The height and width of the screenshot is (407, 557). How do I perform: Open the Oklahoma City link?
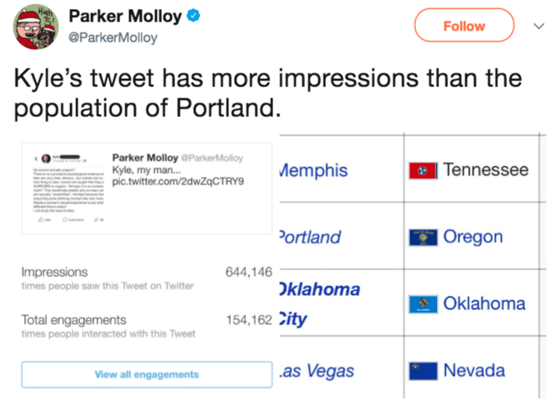320,304
